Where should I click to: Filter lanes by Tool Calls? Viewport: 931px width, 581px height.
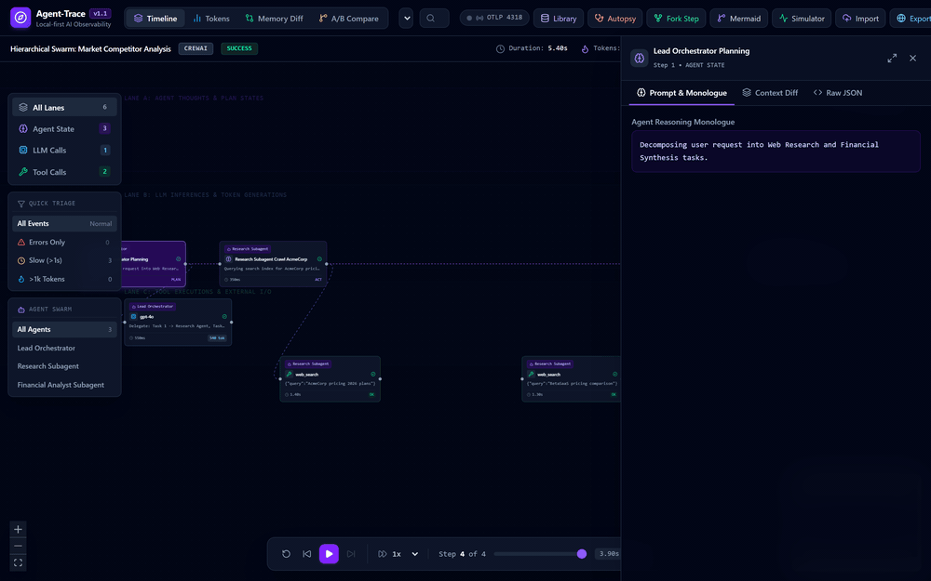(65, 172)
